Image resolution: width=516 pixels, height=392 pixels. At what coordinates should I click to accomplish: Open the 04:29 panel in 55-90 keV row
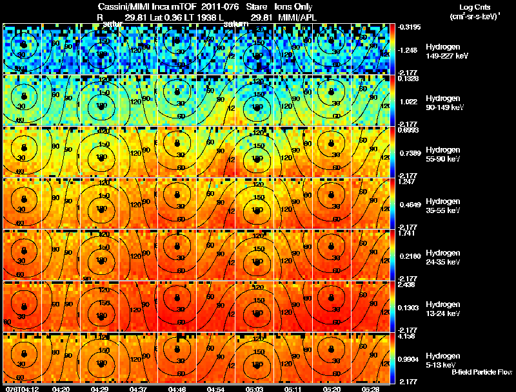(x=100, y=152)
